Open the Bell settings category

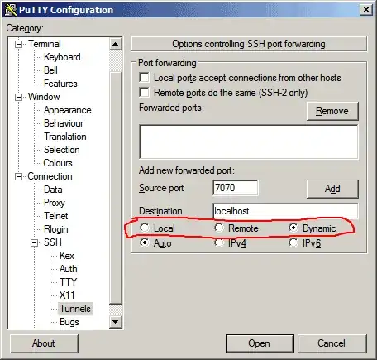coord(50,70)
